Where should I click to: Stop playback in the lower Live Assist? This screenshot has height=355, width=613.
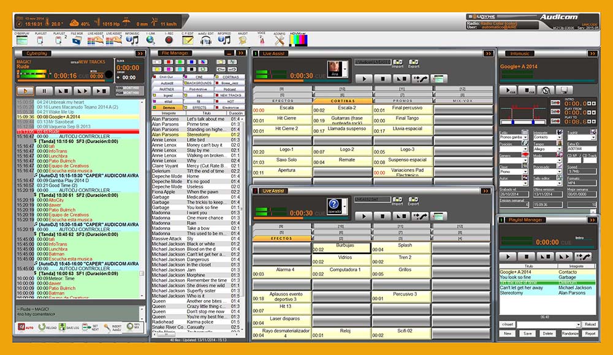383,216
